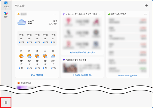This screenshot has width=153, height=108.
Task: Open the history event thumbnail image
Action: tap(70, 68)
